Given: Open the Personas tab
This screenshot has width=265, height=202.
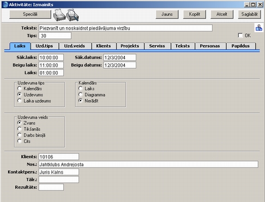Looking at the screenshot, I should click(210, 46).
